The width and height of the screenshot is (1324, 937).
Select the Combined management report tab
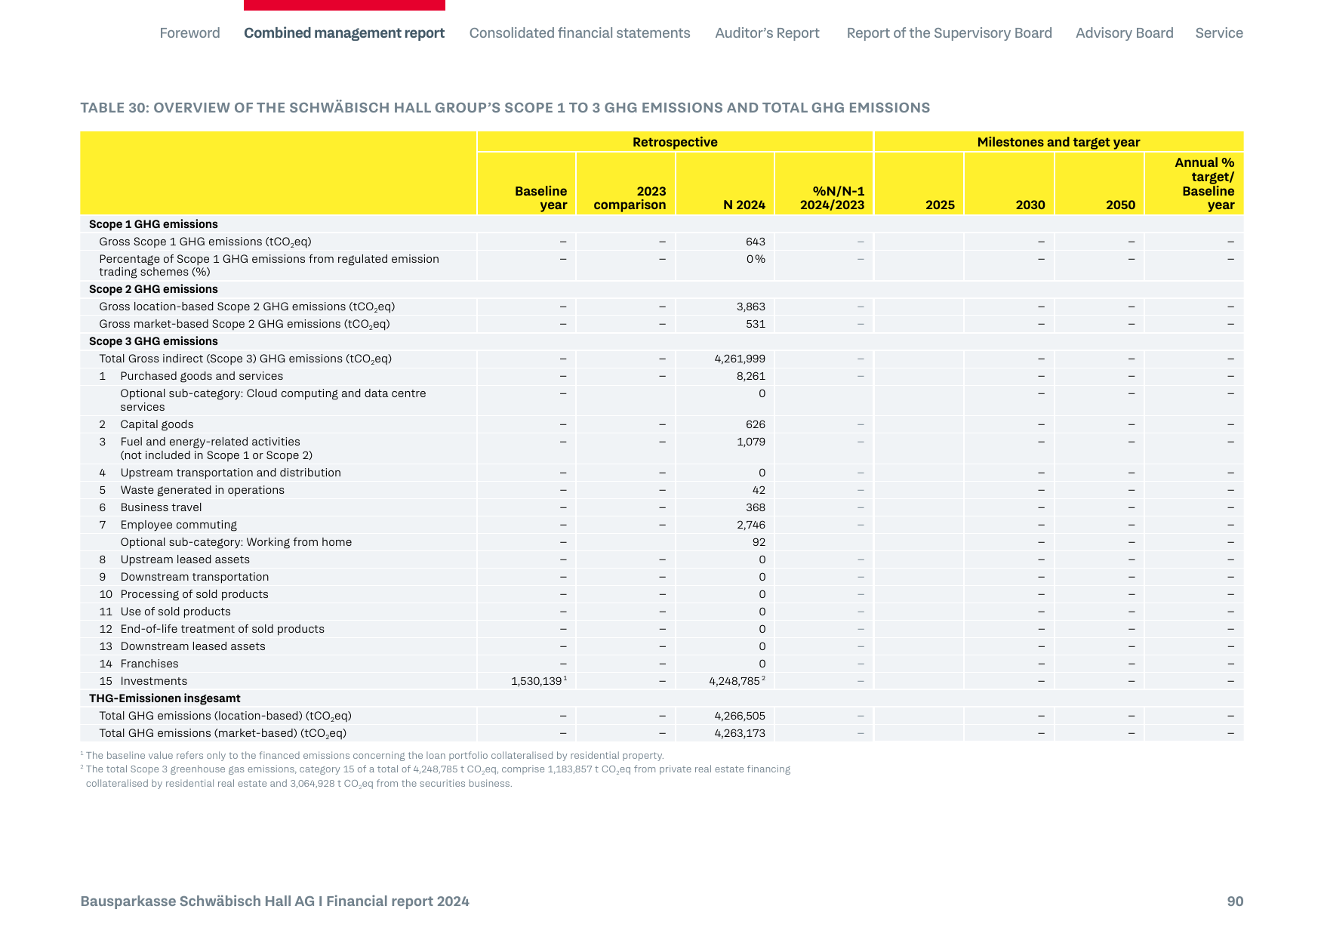pyautogui.click(x=344, y=33)
